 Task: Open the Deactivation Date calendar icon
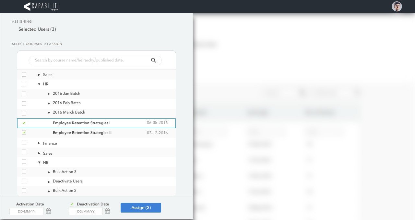pos(107,211)
